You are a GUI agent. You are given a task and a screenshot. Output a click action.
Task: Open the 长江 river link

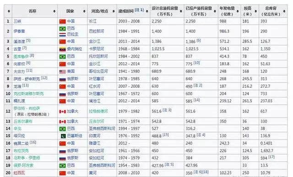pos(92,21)
